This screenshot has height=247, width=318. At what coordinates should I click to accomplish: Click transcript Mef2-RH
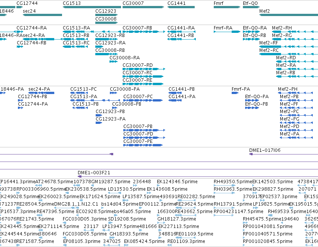click(x=282, y=28)
